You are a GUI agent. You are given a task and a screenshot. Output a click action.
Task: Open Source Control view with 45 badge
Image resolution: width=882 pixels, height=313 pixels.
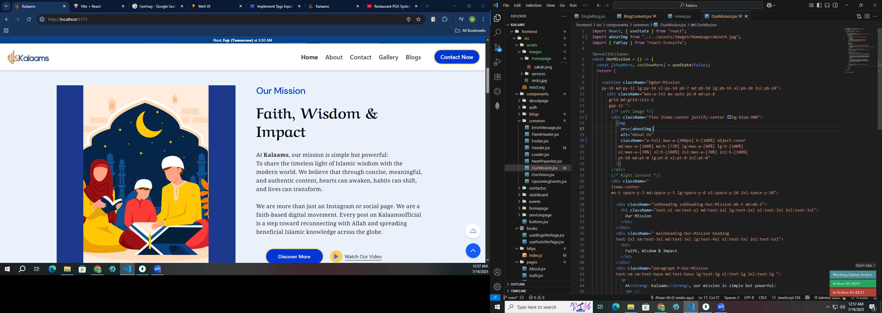click(497, 47)
